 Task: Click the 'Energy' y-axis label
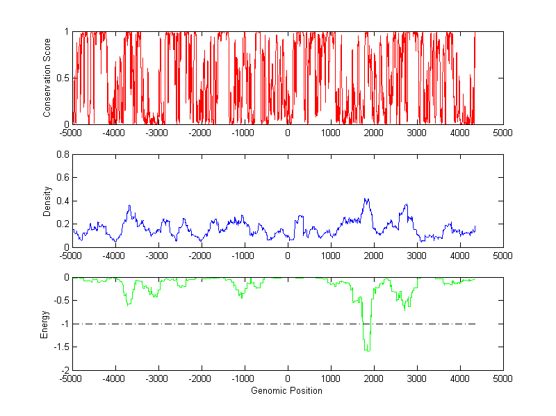tap(44, 324)
